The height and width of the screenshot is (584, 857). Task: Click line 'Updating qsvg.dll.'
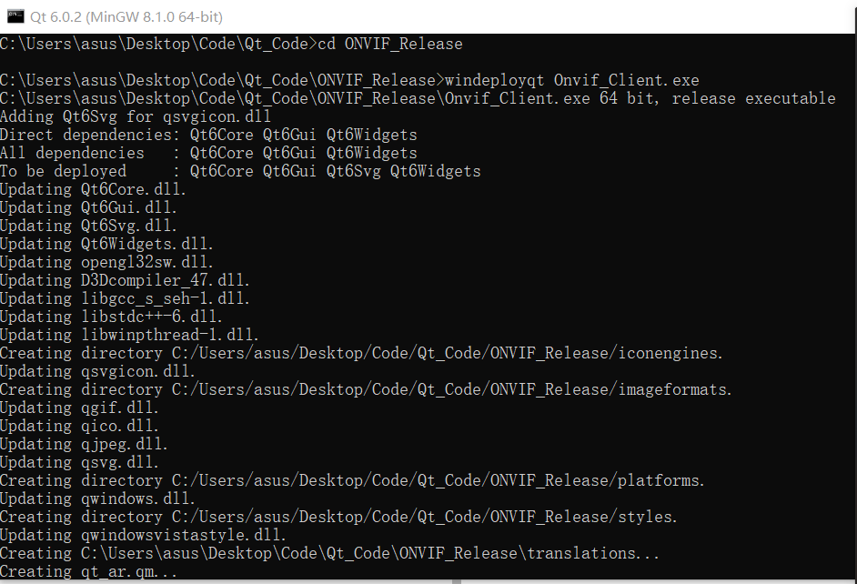coord(79,463)
